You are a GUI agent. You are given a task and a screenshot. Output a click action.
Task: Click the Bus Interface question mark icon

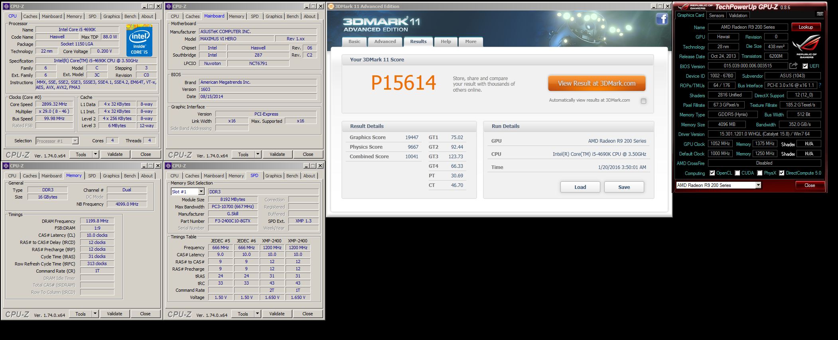(x=820, y=85)
